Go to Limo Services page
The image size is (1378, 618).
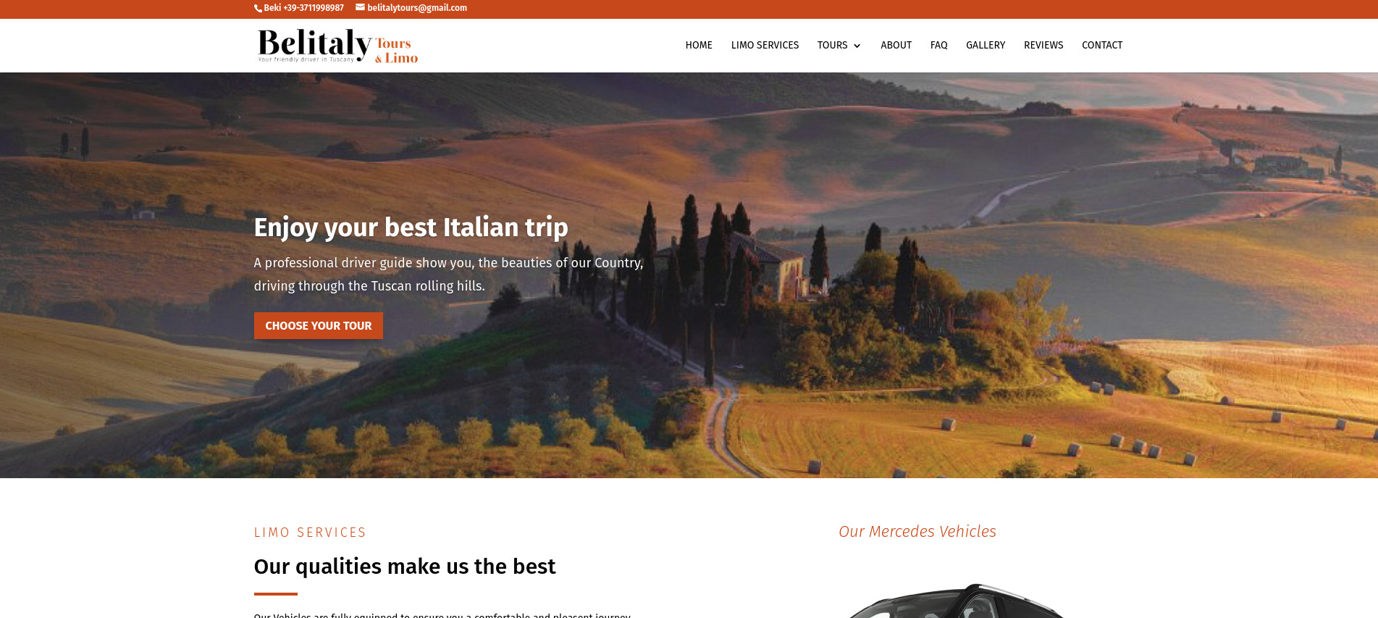[x=765, y=45]
